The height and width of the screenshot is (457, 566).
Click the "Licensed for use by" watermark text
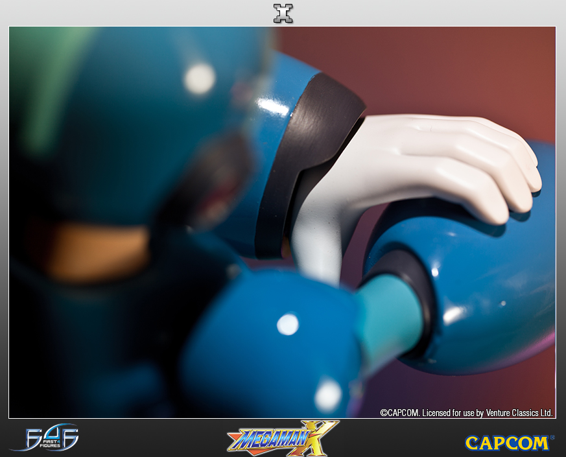click(453, 412)
